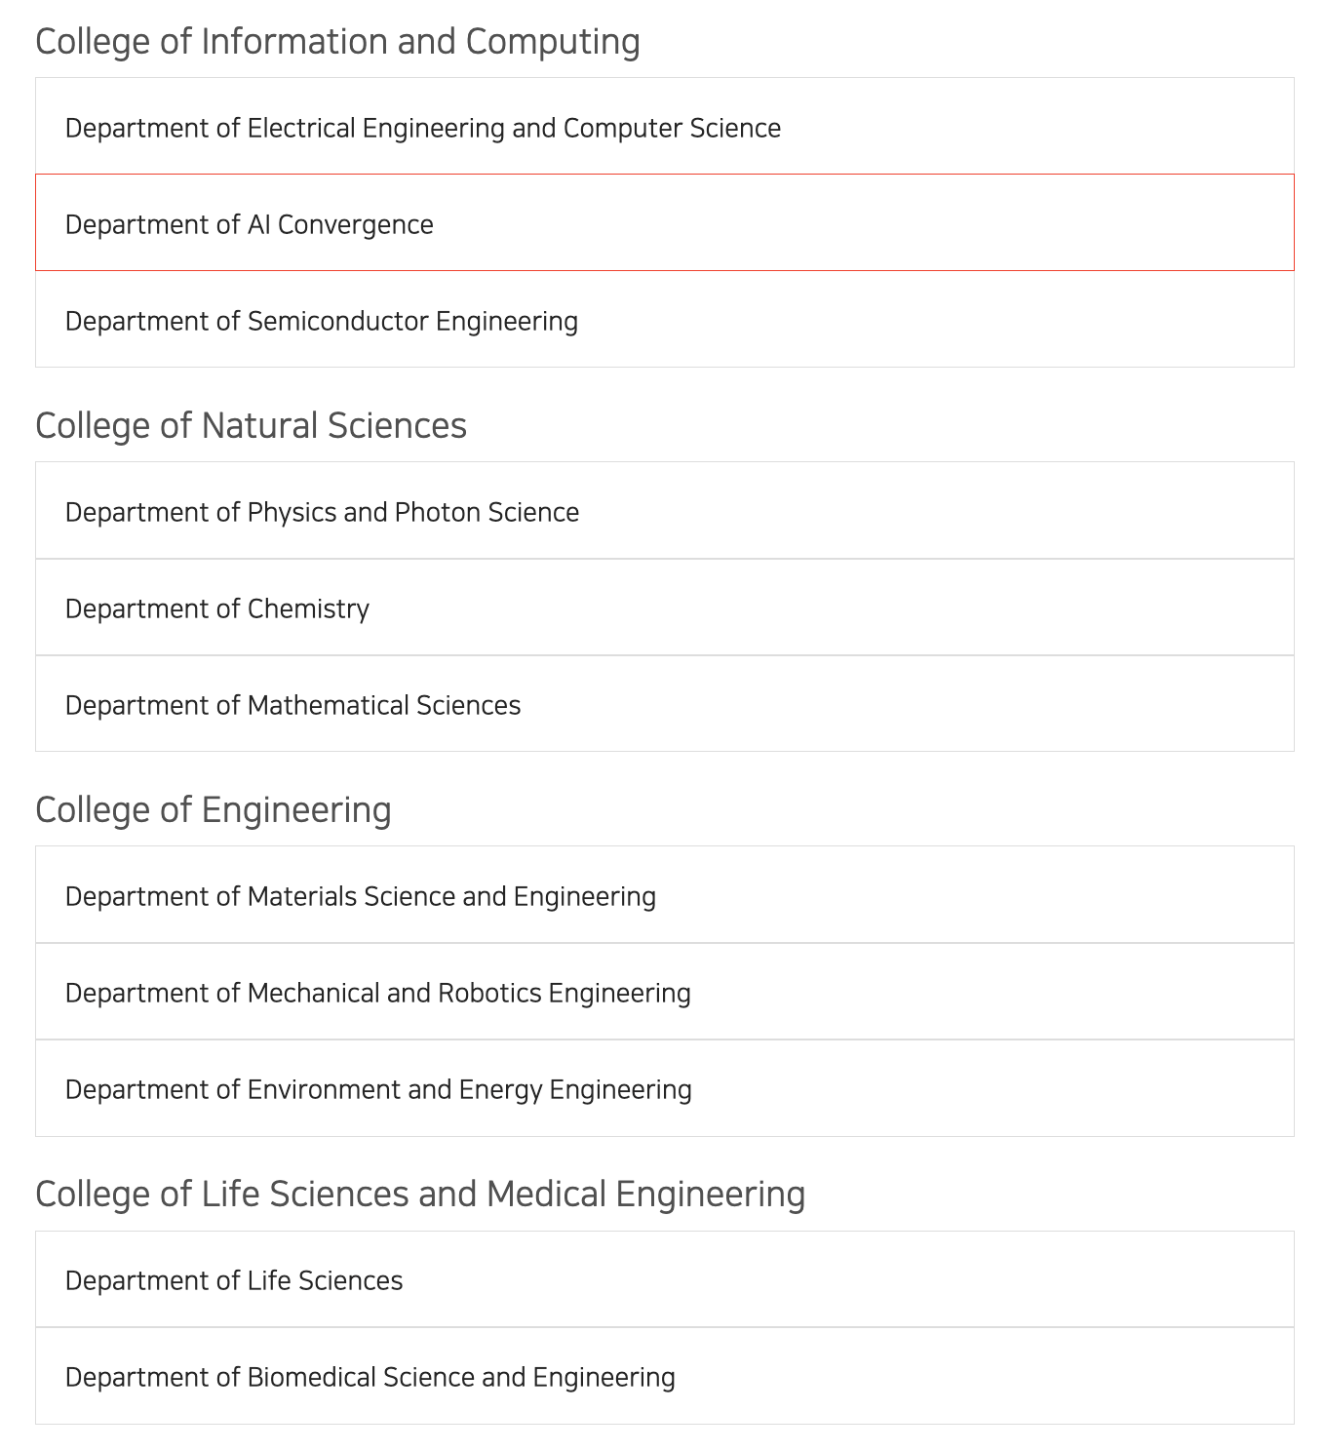Open the last department under Natural Sciences
Screen dimensions: 1324x1451
click(292, 705)
